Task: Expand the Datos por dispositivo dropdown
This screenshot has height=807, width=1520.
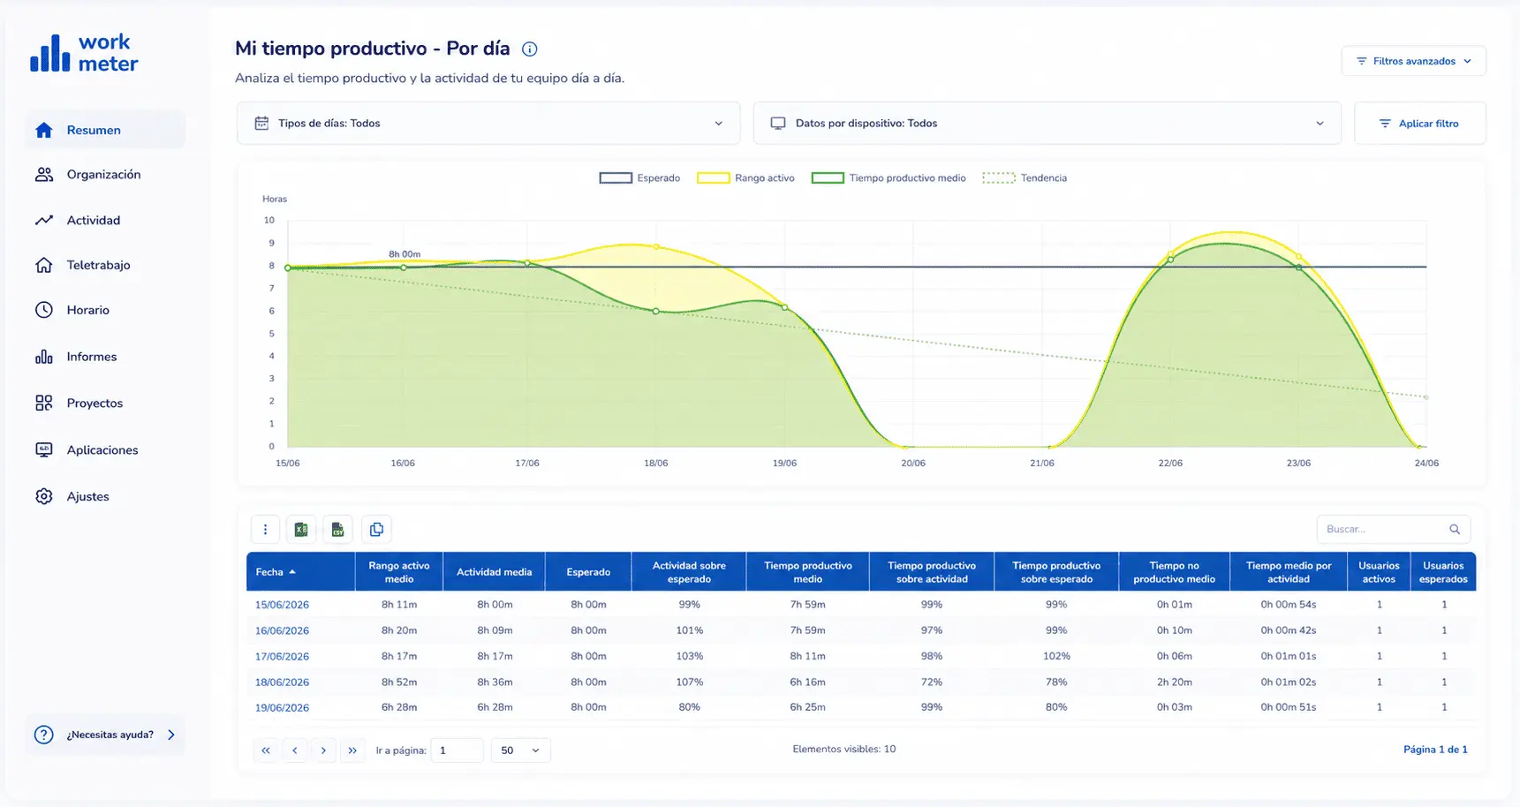Action: coord(1047,124)
